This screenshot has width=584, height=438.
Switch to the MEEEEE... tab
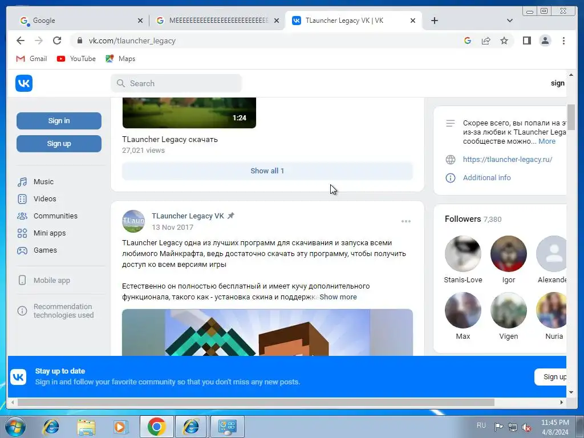click(x=217, y=21)
